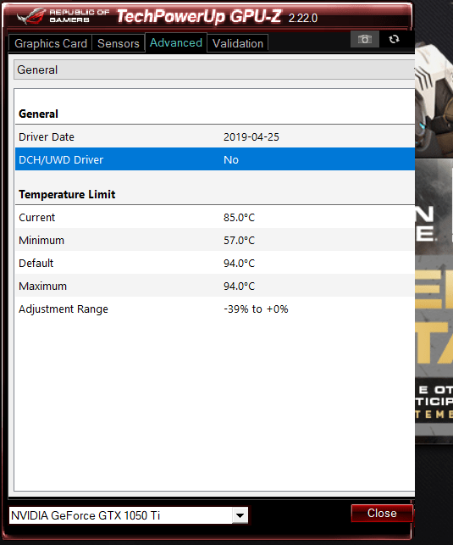The height and width of the screenshot is (545, 453).
Task: Select the Advanced tab
Action: click(x=176, y=42)
